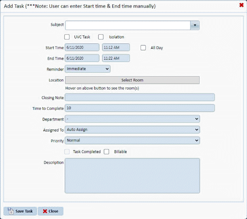247x219 pixels.
Task: Click the Start Time 11:12 AM field
Action: pyautogui.click(x=116, y=47)
